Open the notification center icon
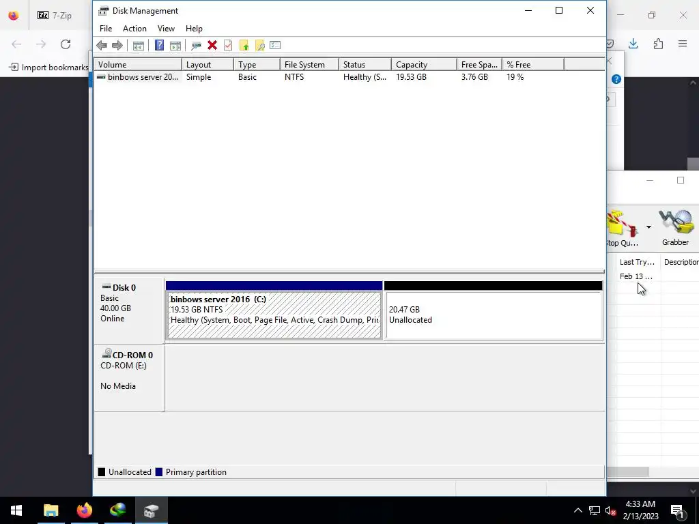The height and width of the screenshot is (524, 699). pos(678,511)
